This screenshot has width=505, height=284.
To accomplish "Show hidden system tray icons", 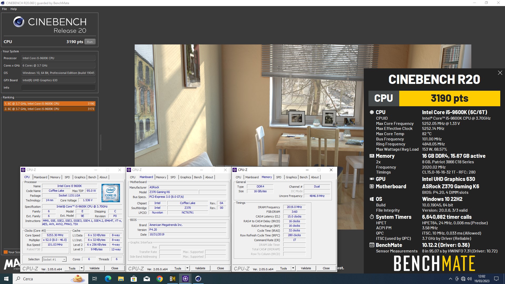I will pos(450,279).
